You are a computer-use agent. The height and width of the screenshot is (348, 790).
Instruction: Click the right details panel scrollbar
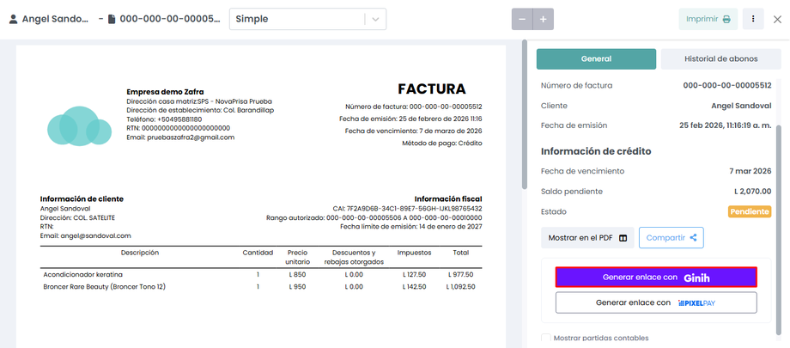coord(780,231)
